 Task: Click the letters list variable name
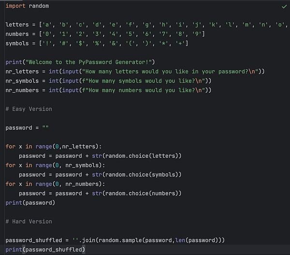click(17, 25)
